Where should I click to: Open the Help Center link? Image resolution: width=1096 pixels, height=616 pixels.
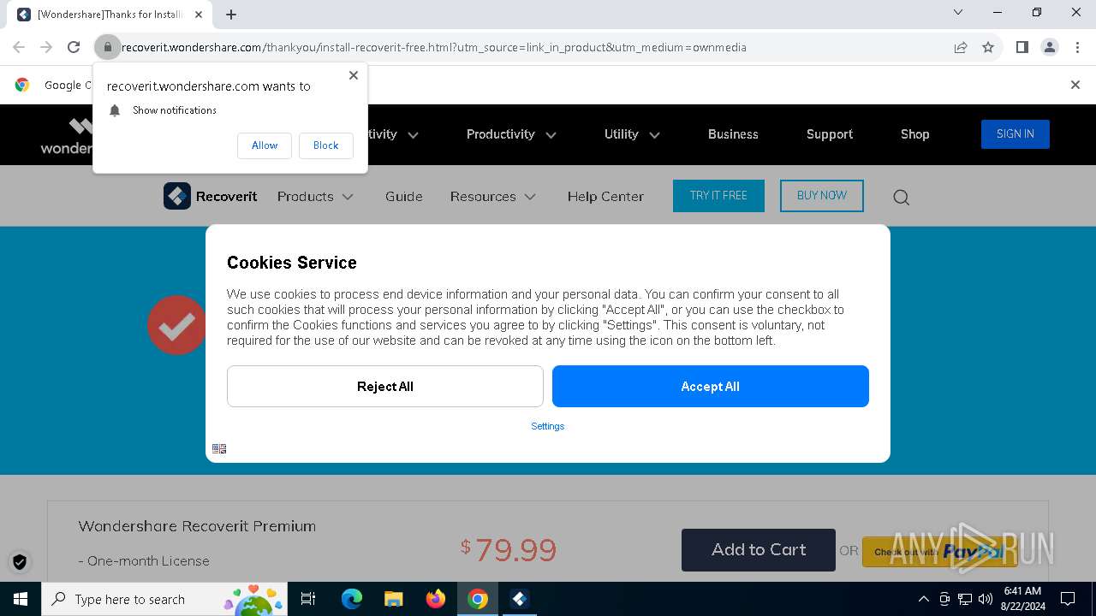[605, 197]
